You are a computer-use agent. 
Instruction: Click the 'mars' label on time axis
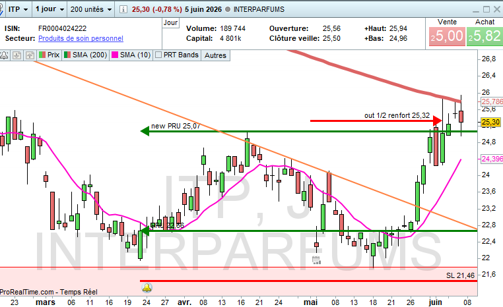point(46,302)
